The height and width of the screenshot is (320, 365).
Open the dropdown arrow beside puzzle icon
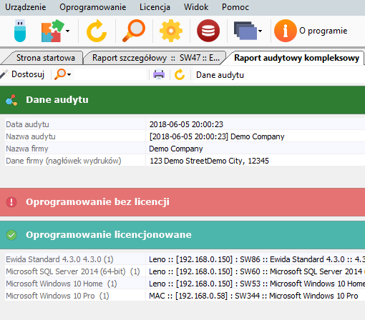[68, 31]
